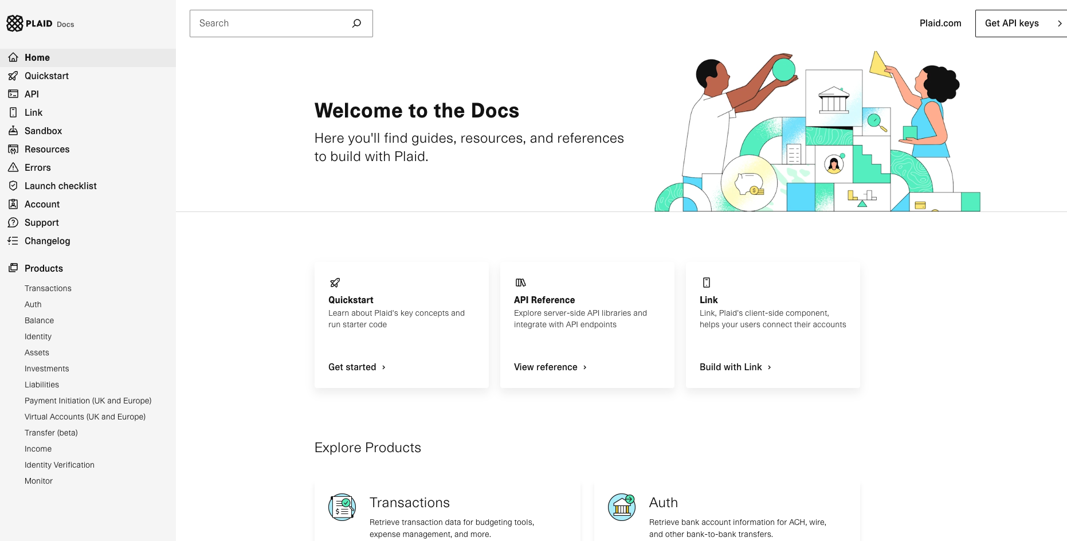Click the search magnifier icon

pos(356,23)
